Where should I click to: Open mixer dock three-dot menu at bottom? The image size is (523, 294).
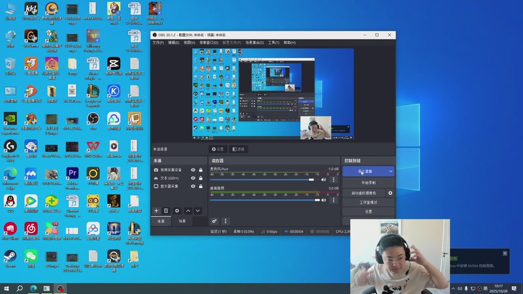point(226,221)
